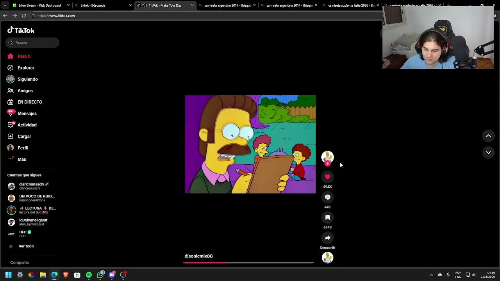Open Spotify from the taskbar
Image resolution: width=500 pixels, height=281 pixels.
89,275
